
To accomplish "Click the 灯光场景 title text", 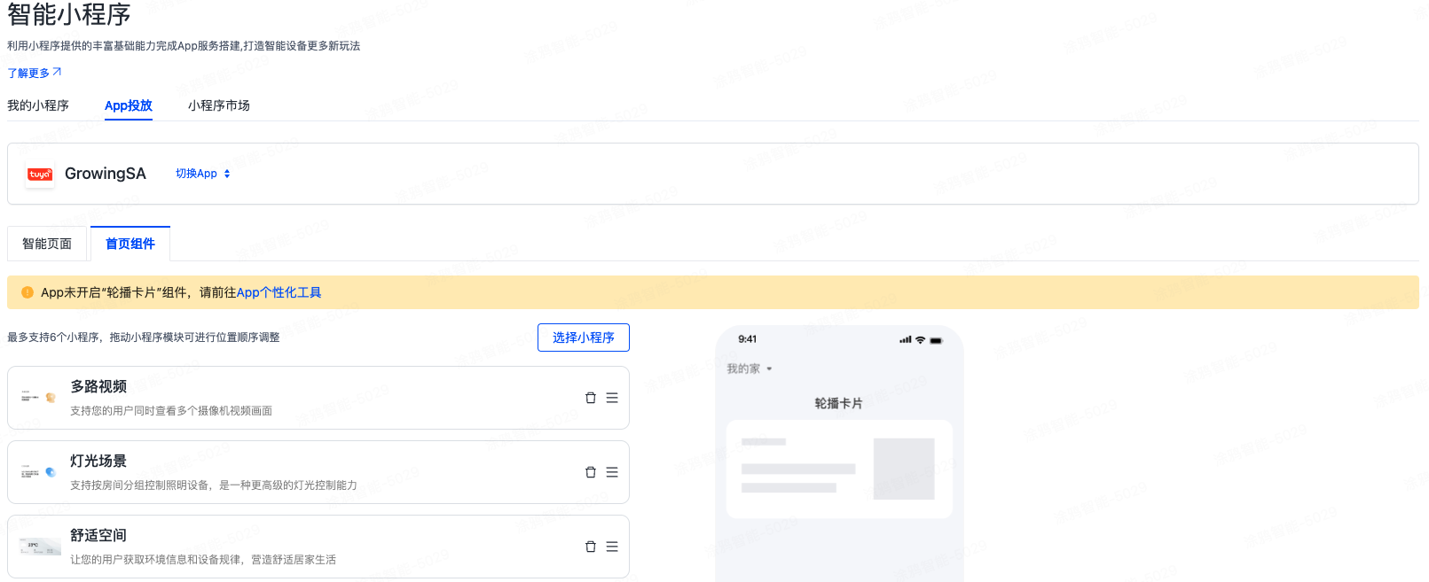I will tap(98, 461).
